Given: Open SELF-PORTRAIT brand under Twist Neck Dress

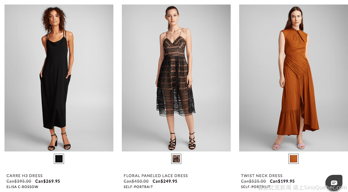Looking at the screenshot, I should tap(256, 187).
